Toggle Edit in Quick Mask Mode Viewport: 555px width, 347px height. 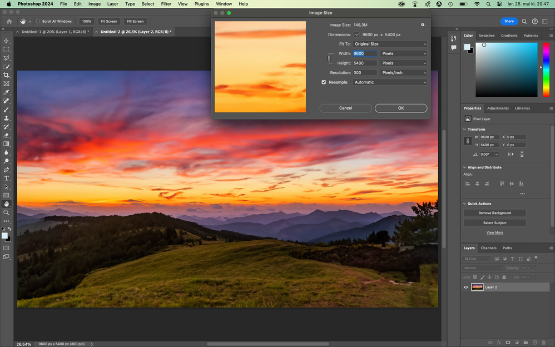click(x=6, y=248)
